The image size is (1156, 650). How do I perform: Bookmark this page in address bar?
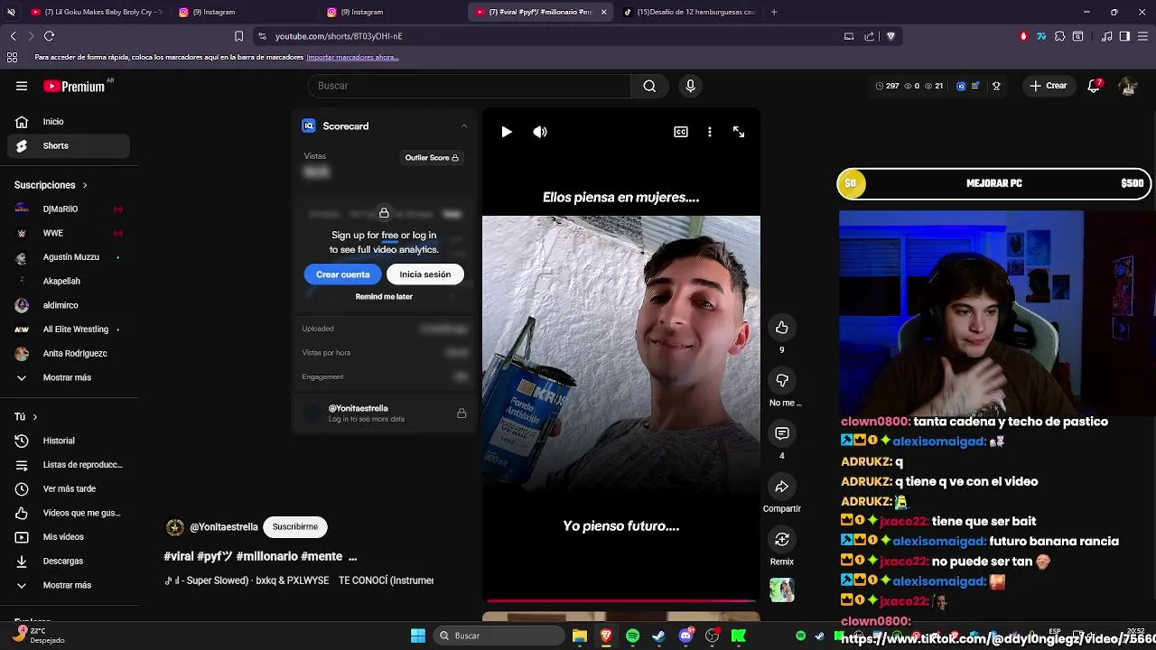(238, 36)
